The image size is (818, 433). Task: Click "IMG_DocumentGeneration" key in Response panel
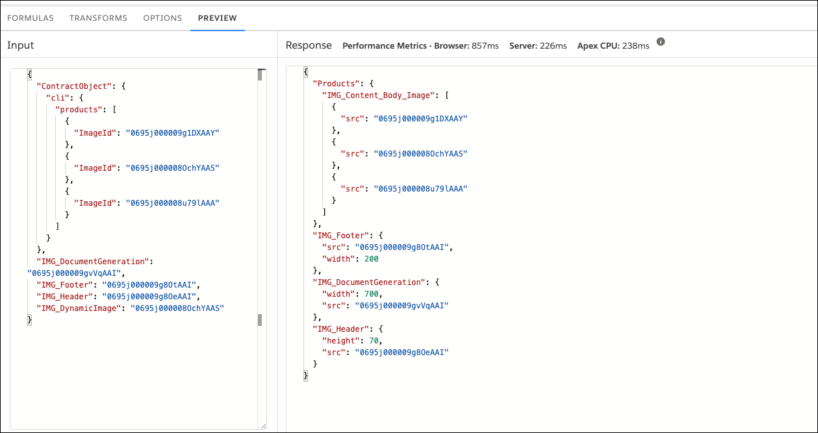[x=369, y=282]
